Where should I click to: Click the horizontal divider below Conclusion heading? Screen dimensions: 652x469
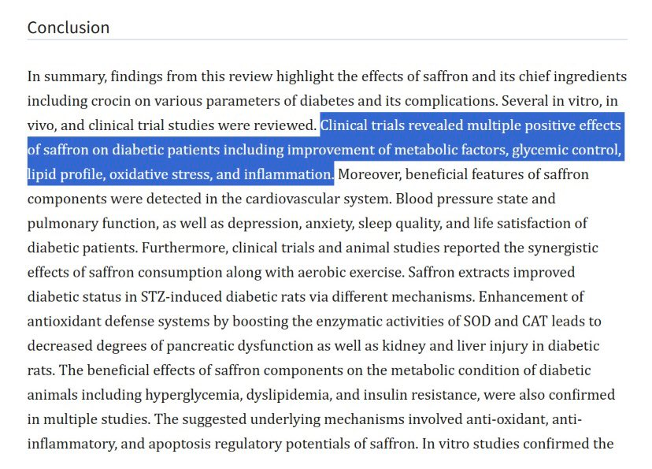point(328,40)
